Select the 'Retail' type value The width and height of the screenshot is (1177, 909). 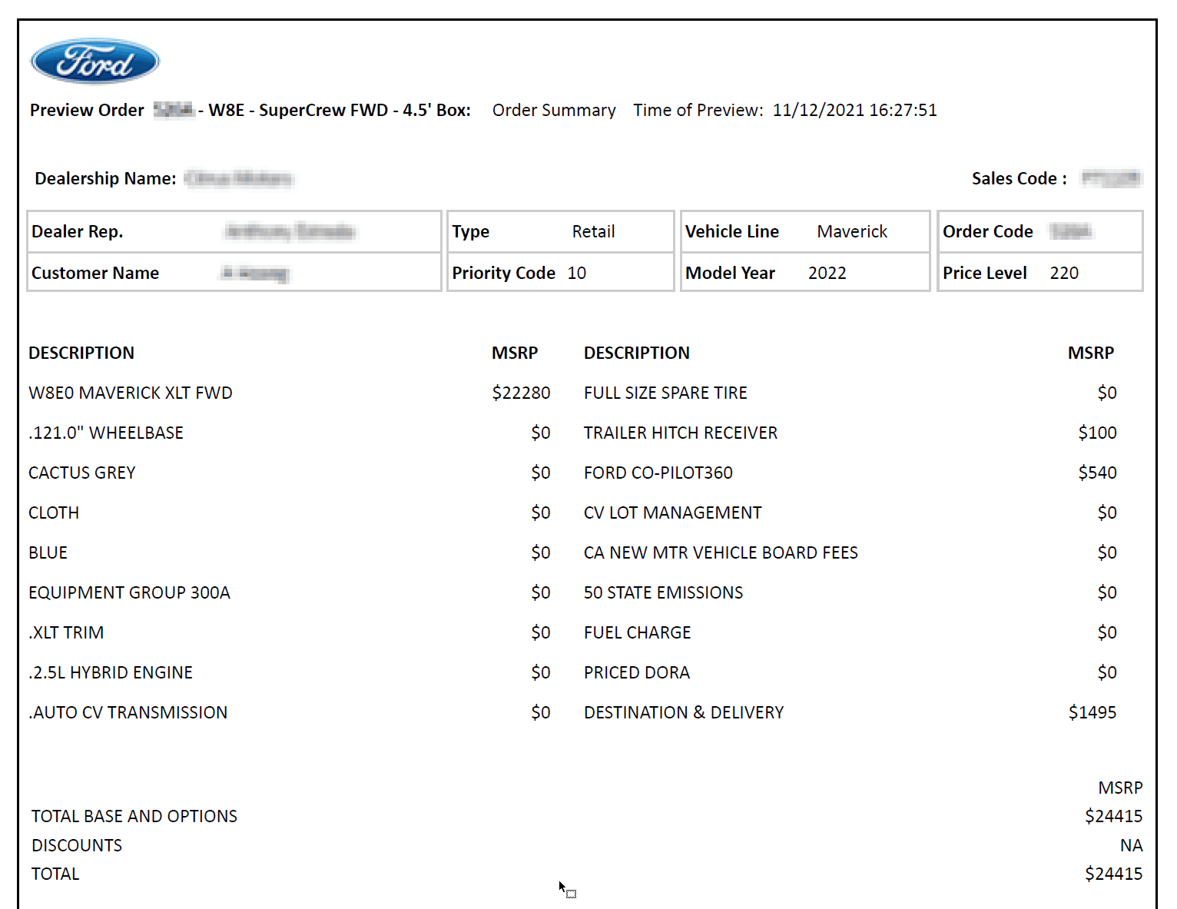[593, 232]
